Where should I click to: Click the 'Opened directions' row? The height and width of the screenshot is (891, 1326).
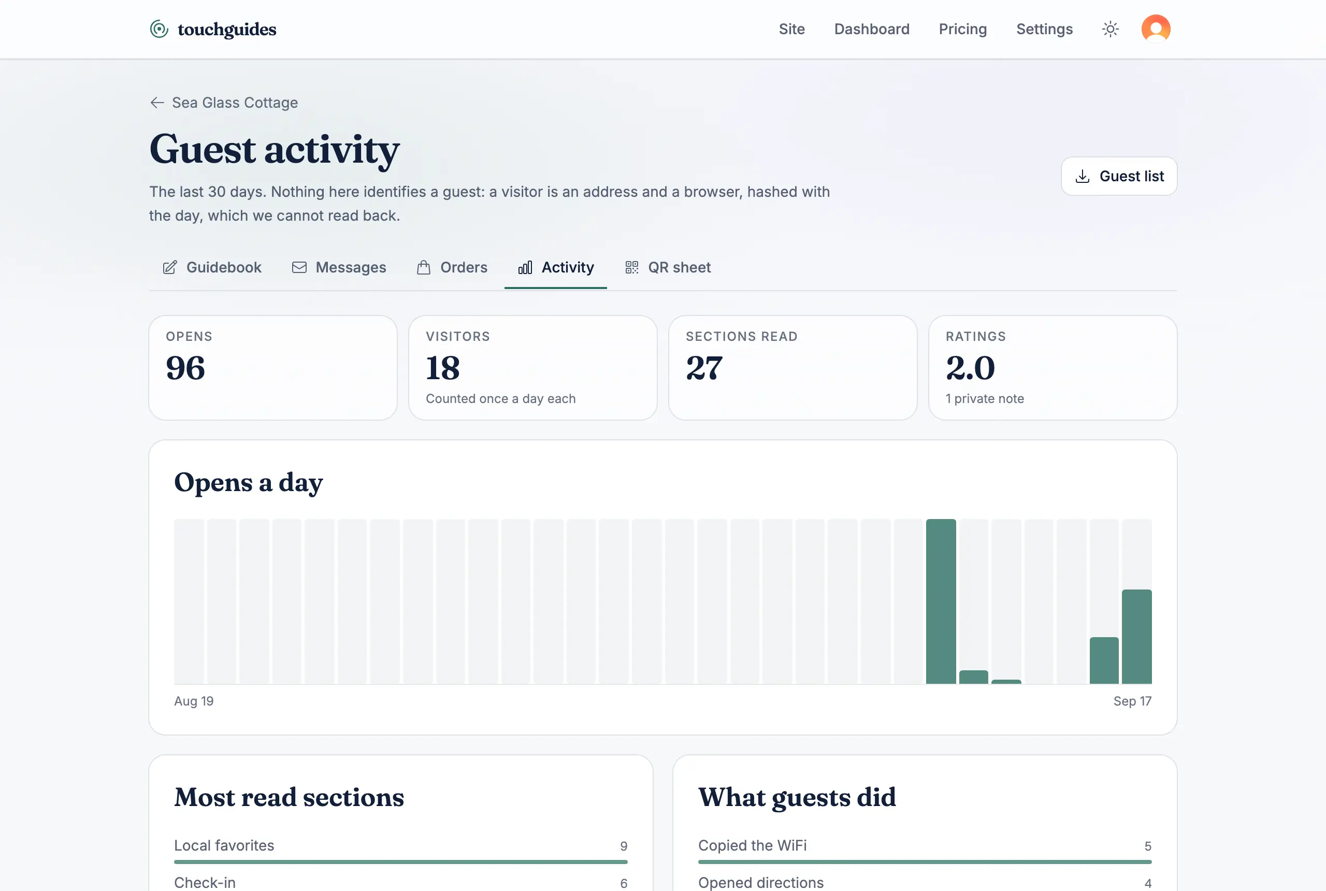coord(925,883)
